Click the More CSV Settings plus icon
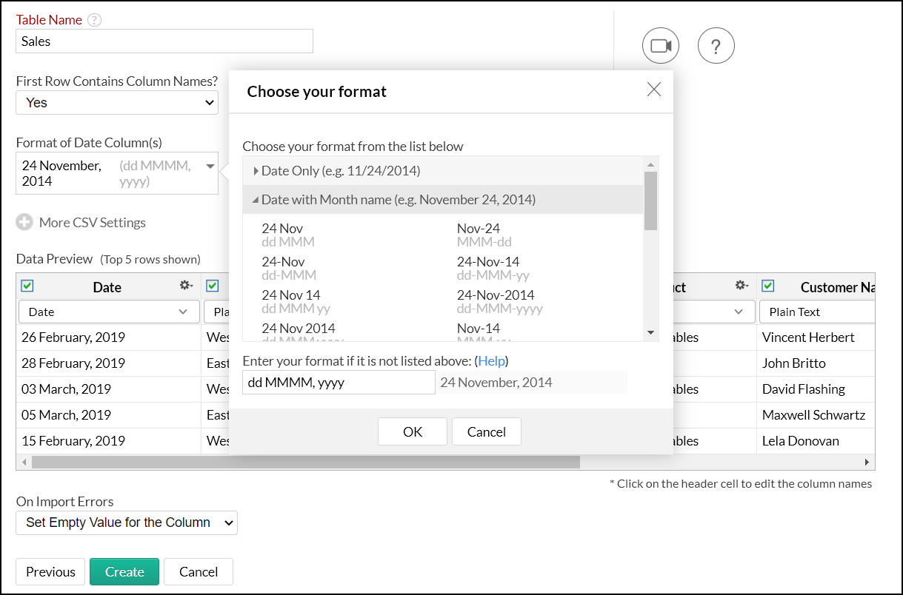 click(24, 222)
